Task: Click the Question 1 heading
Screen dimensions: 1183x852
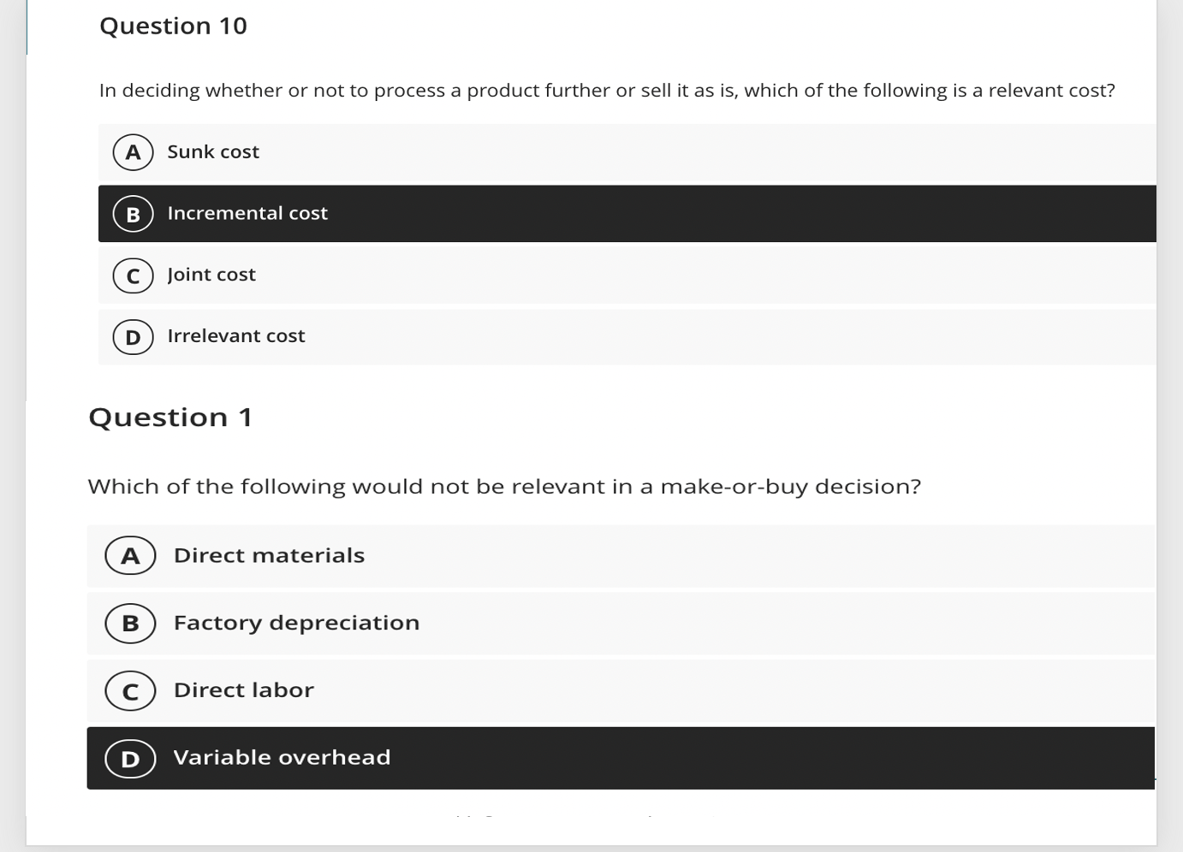Action: 169,417
